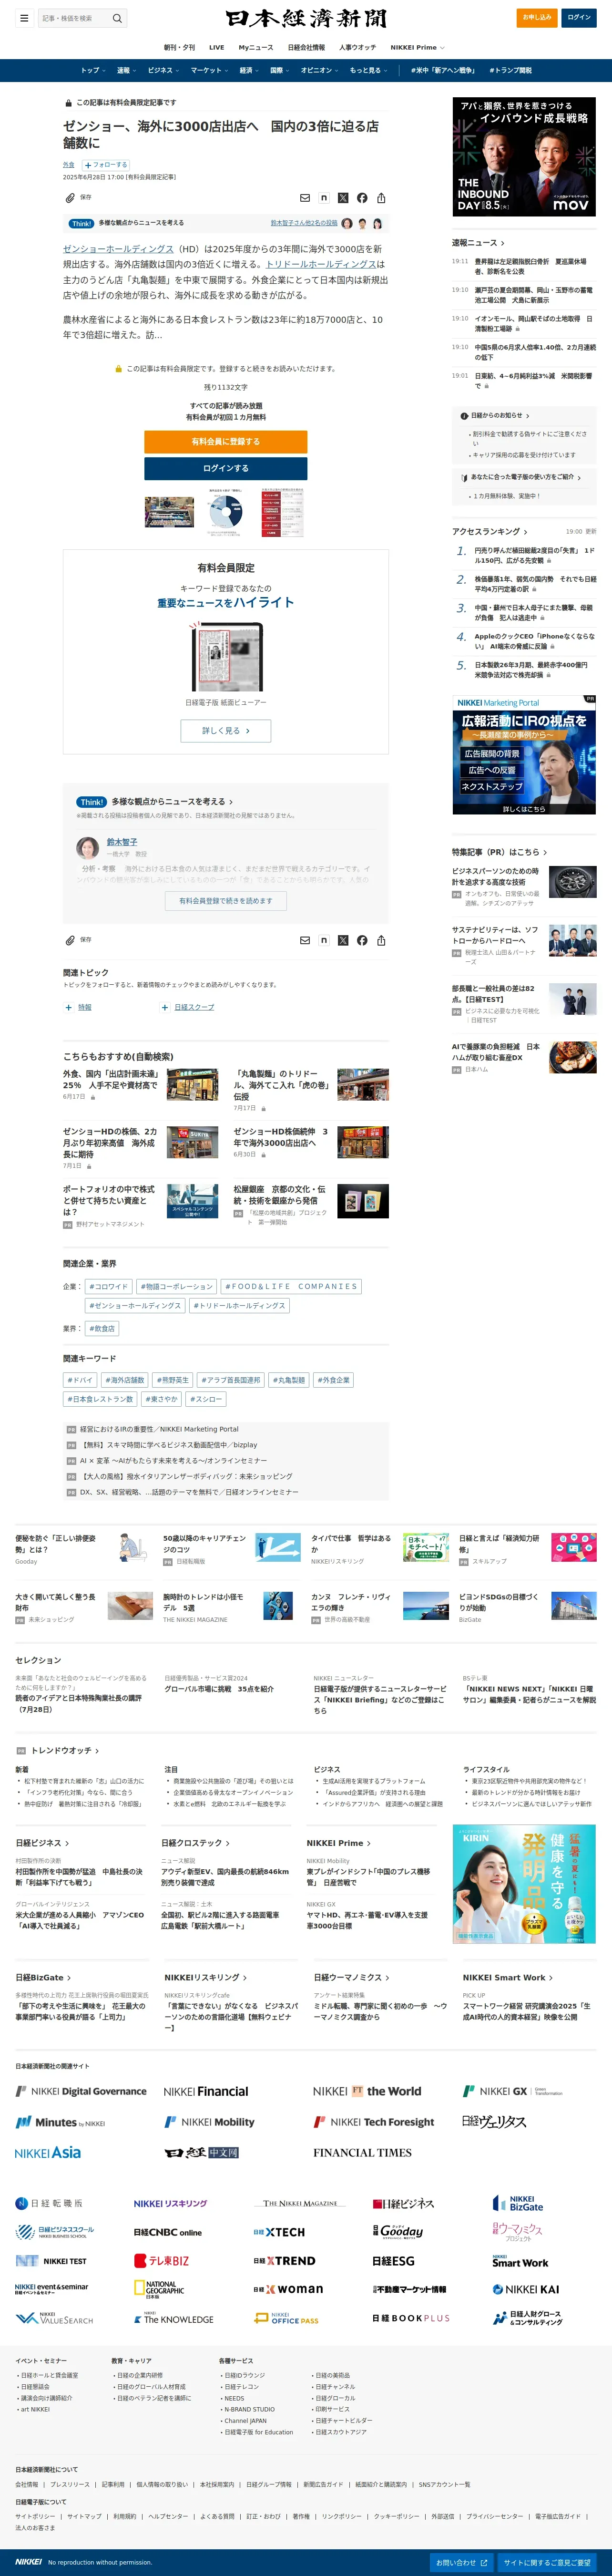Viewport: 612px width, 2576px height.
Task: Open the NATIONAL GEOGRAPHIC logo
Action: (x=159, y=2288)
